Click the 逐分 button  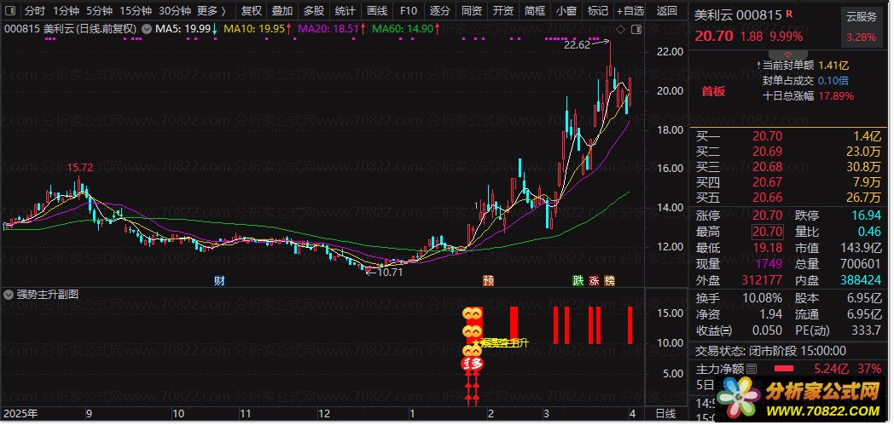(439, 11)
